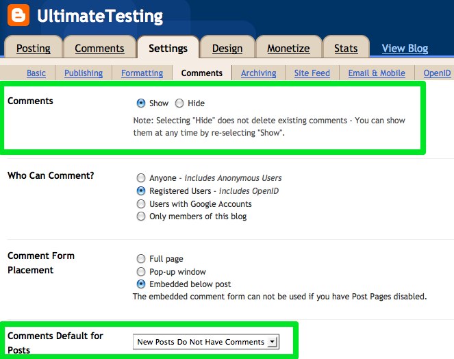454x359 pixels.
Task: Go to Publishing settings link
Action: click(x=84, y=73)
